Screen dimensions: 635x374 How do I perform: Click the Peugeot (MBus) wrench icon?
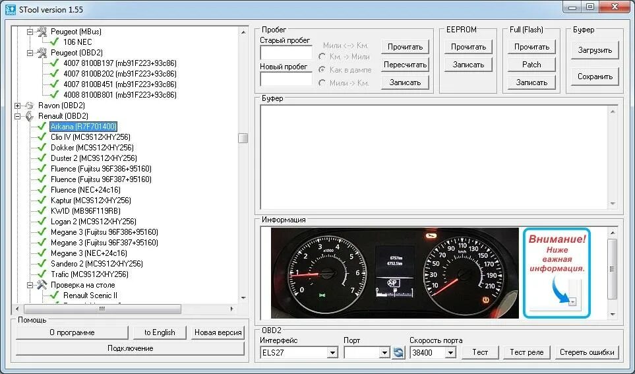(x=42, y=31)
